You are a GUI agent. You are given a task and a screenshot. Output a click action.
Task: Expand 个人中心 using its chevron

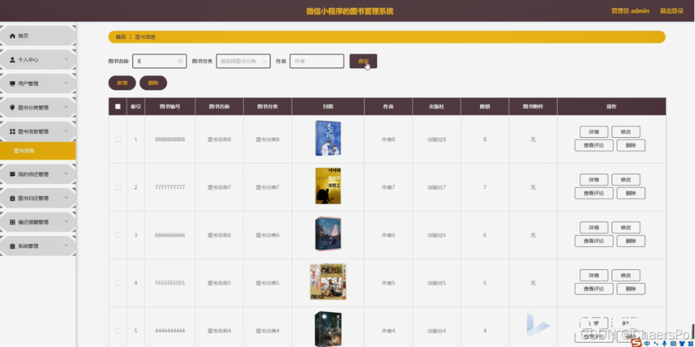66,60
